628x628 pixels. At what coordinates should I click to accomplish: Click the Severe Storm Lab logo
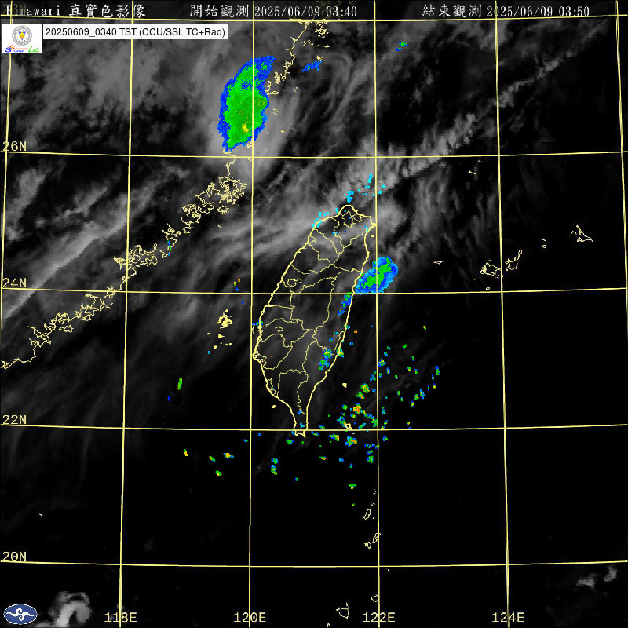coord(22,38)
